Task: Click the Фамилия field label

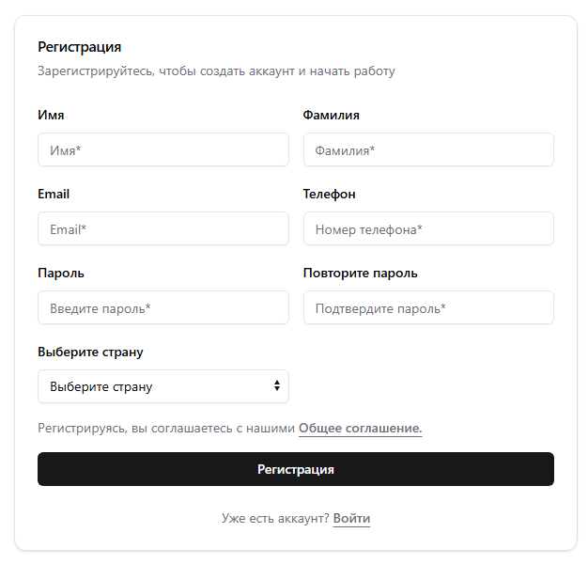Action: click(x=331, y=115)
